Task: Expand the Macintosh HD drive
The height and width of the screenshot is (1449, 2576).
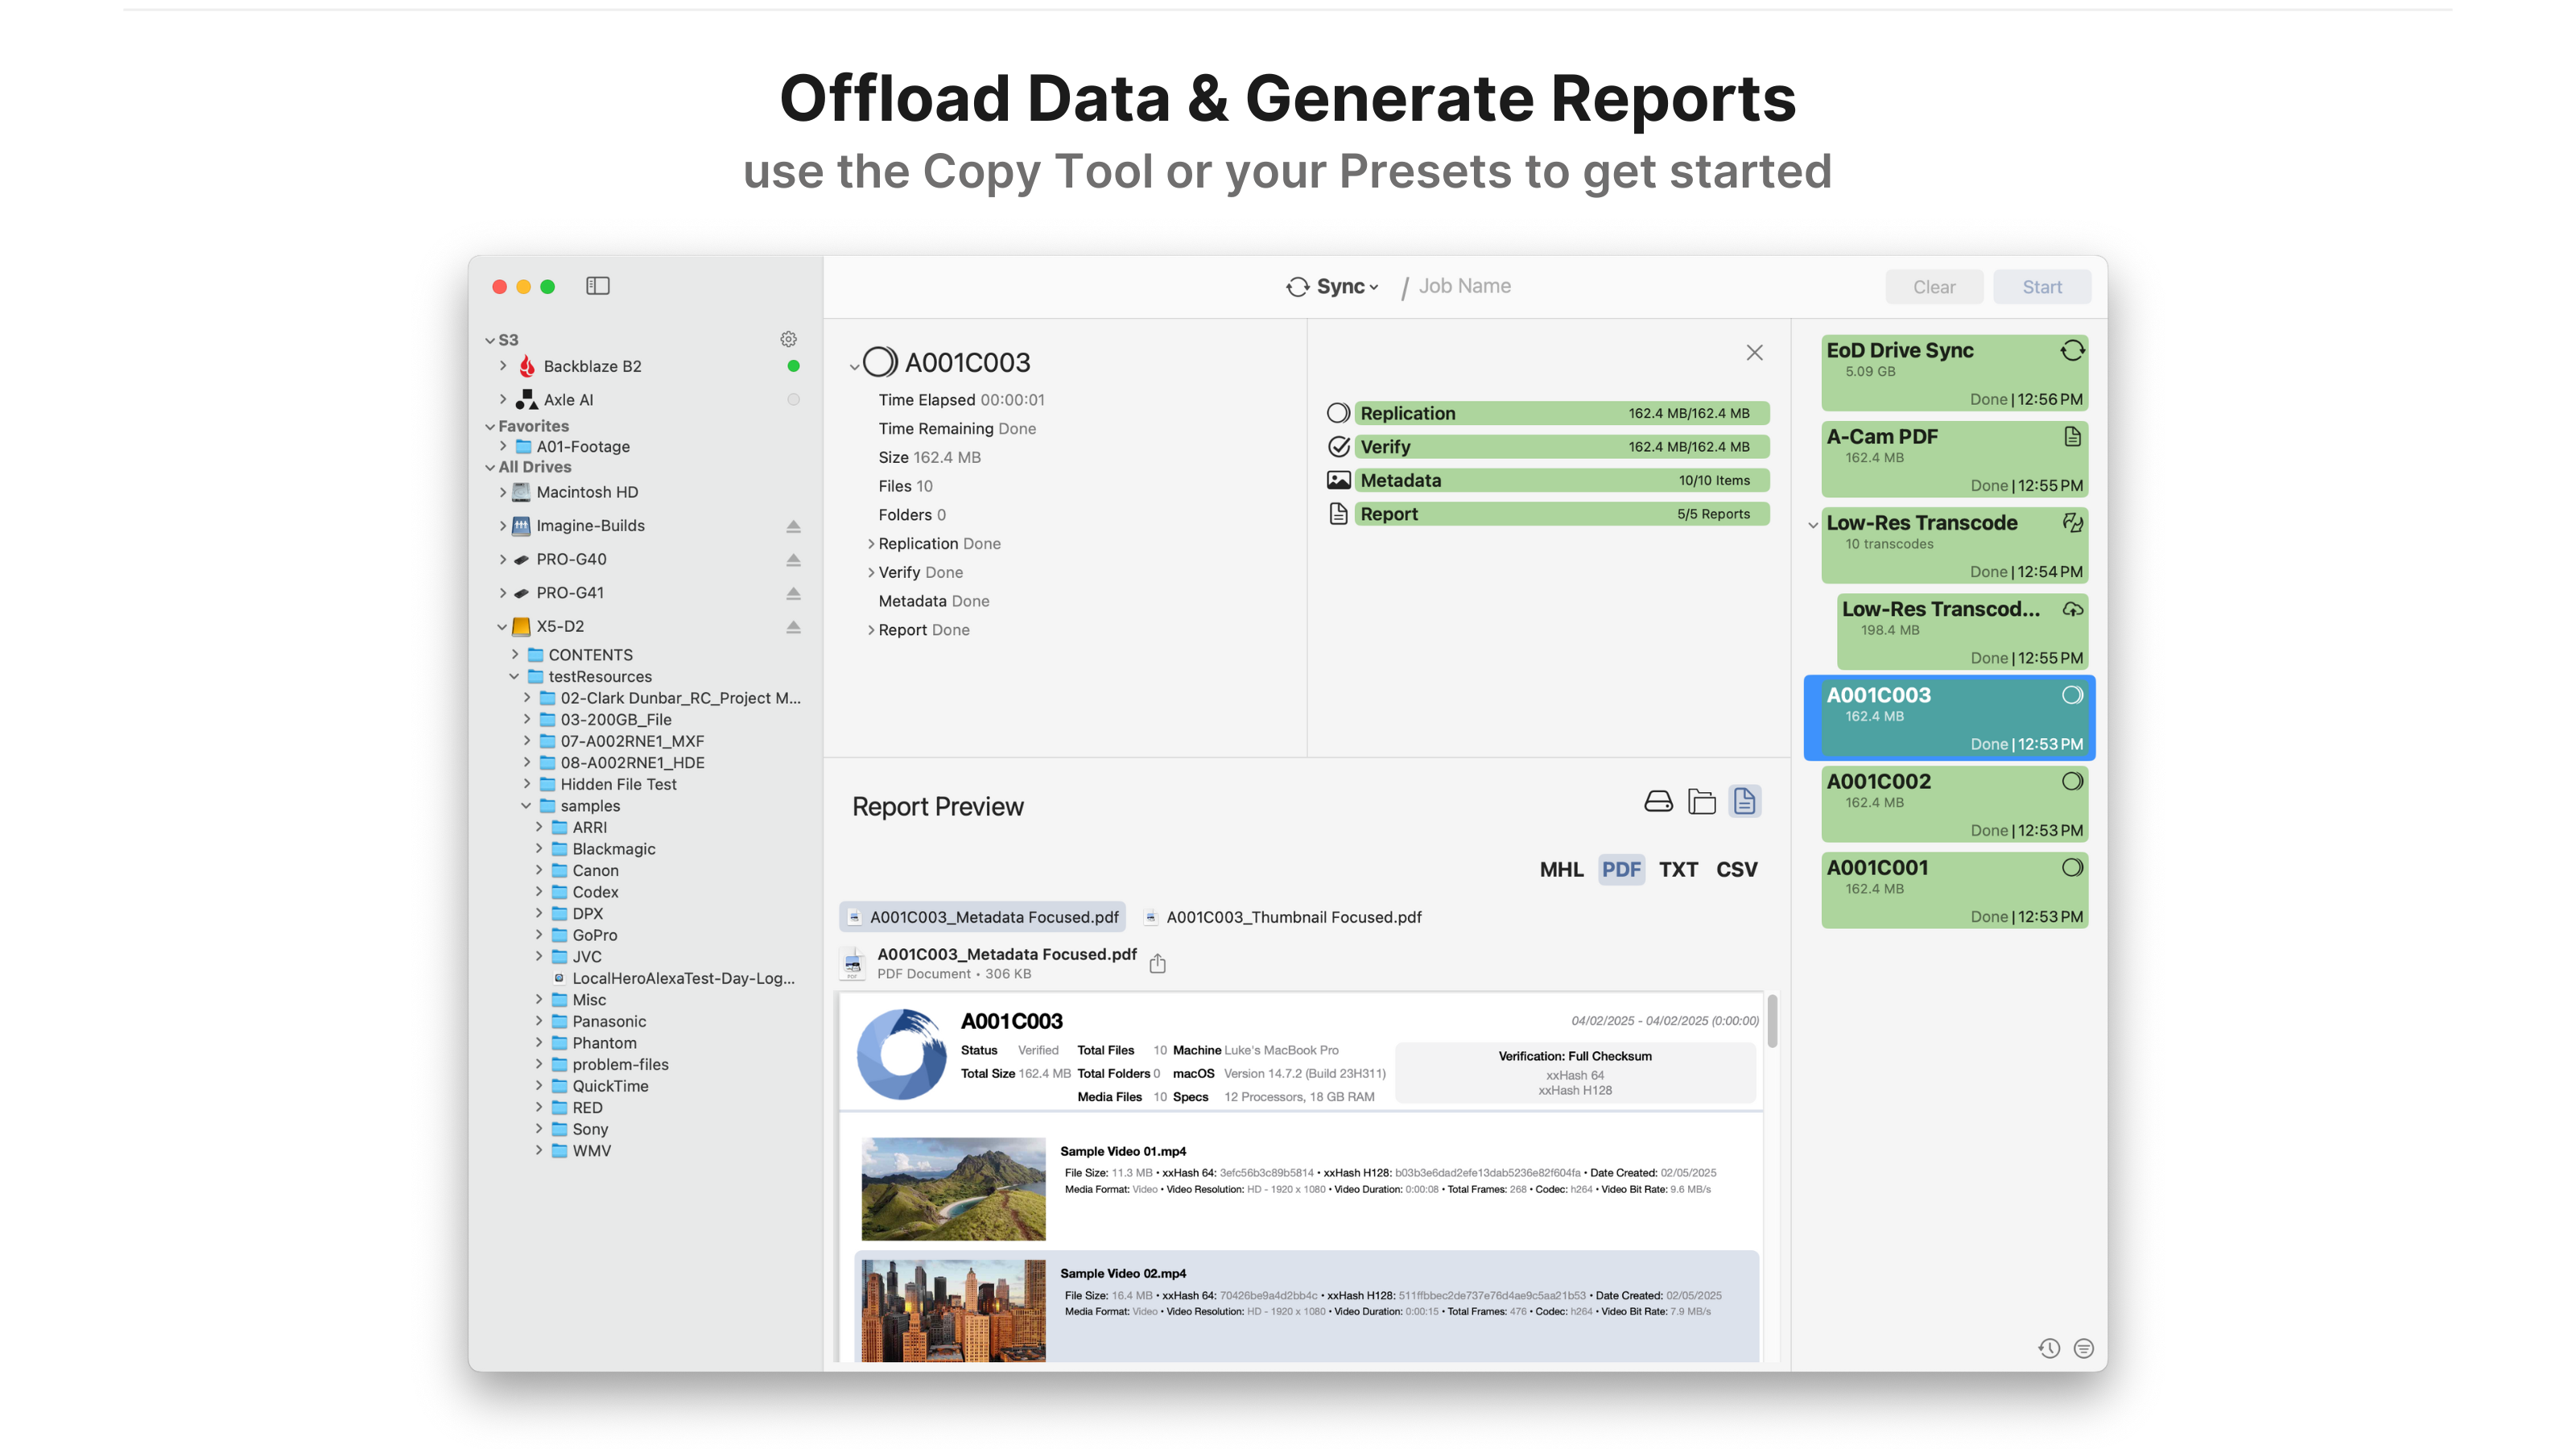Action: coord(503,492)
